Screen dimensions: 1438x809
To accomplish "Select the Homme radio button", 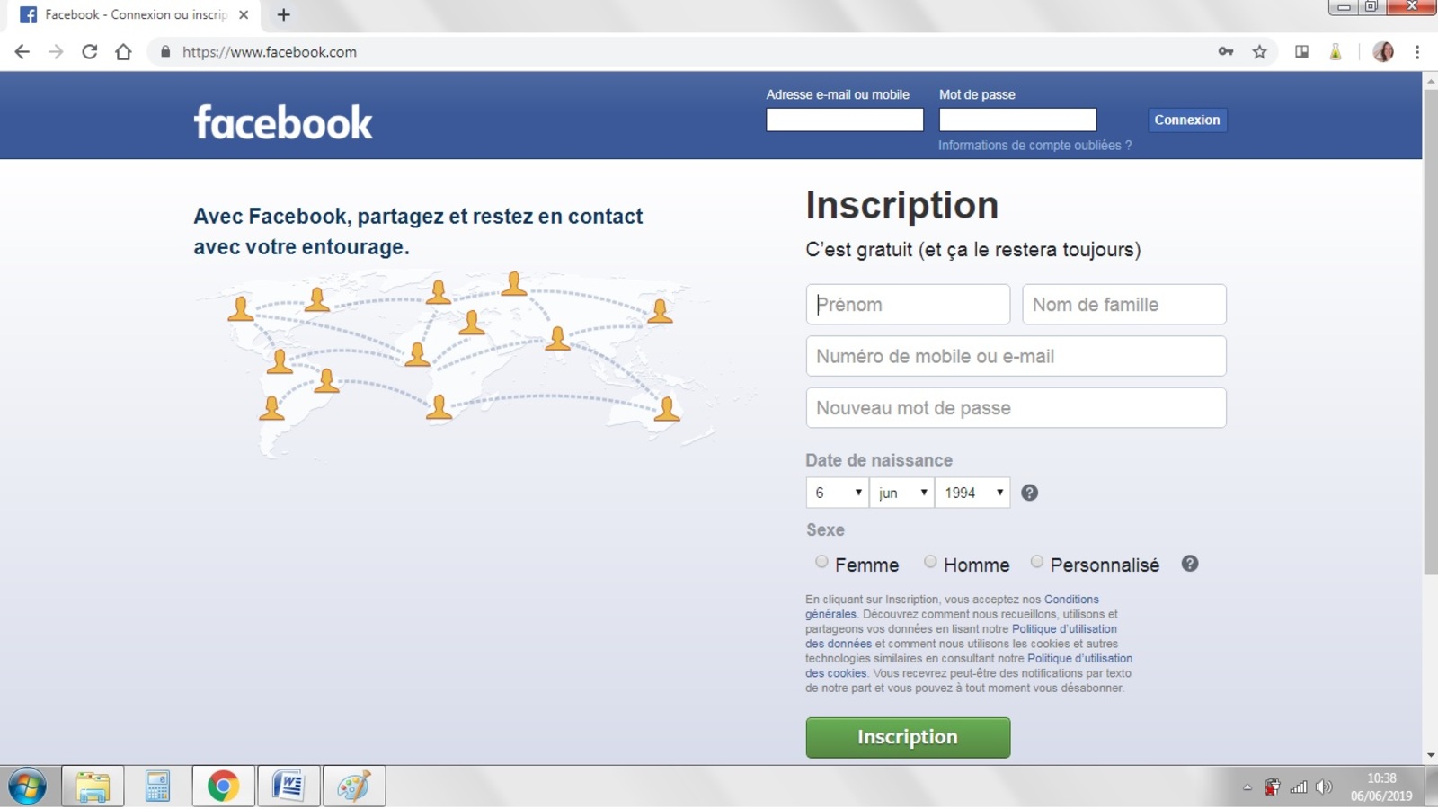I will [930, 562].
